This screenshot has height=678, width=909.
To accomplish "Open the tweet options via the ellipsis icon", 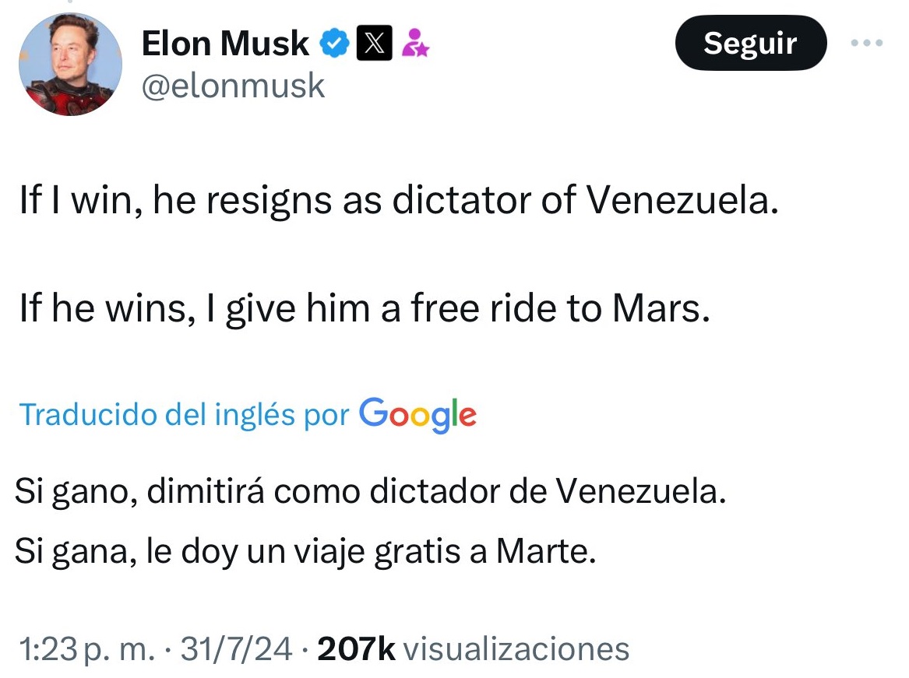I will 865,43.
